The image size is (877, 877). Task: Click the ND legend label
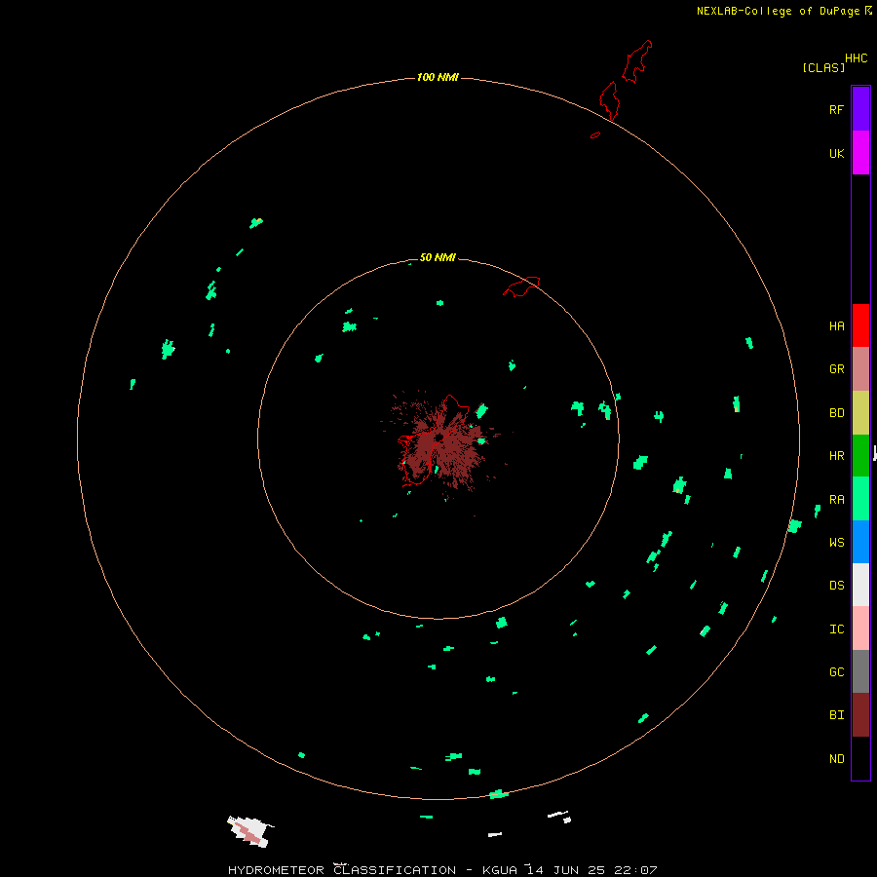(x=836, y=759)
